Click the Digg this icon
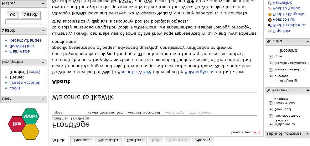The width and height of the screenshot is (310, 146). pyautogui.click(x=270, y=31)
